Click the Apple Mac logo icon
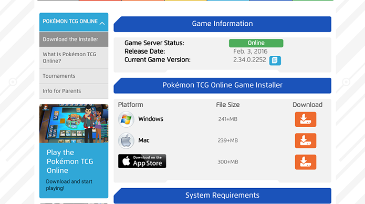Viewport: 365px width, 204px height. [126, 140]
